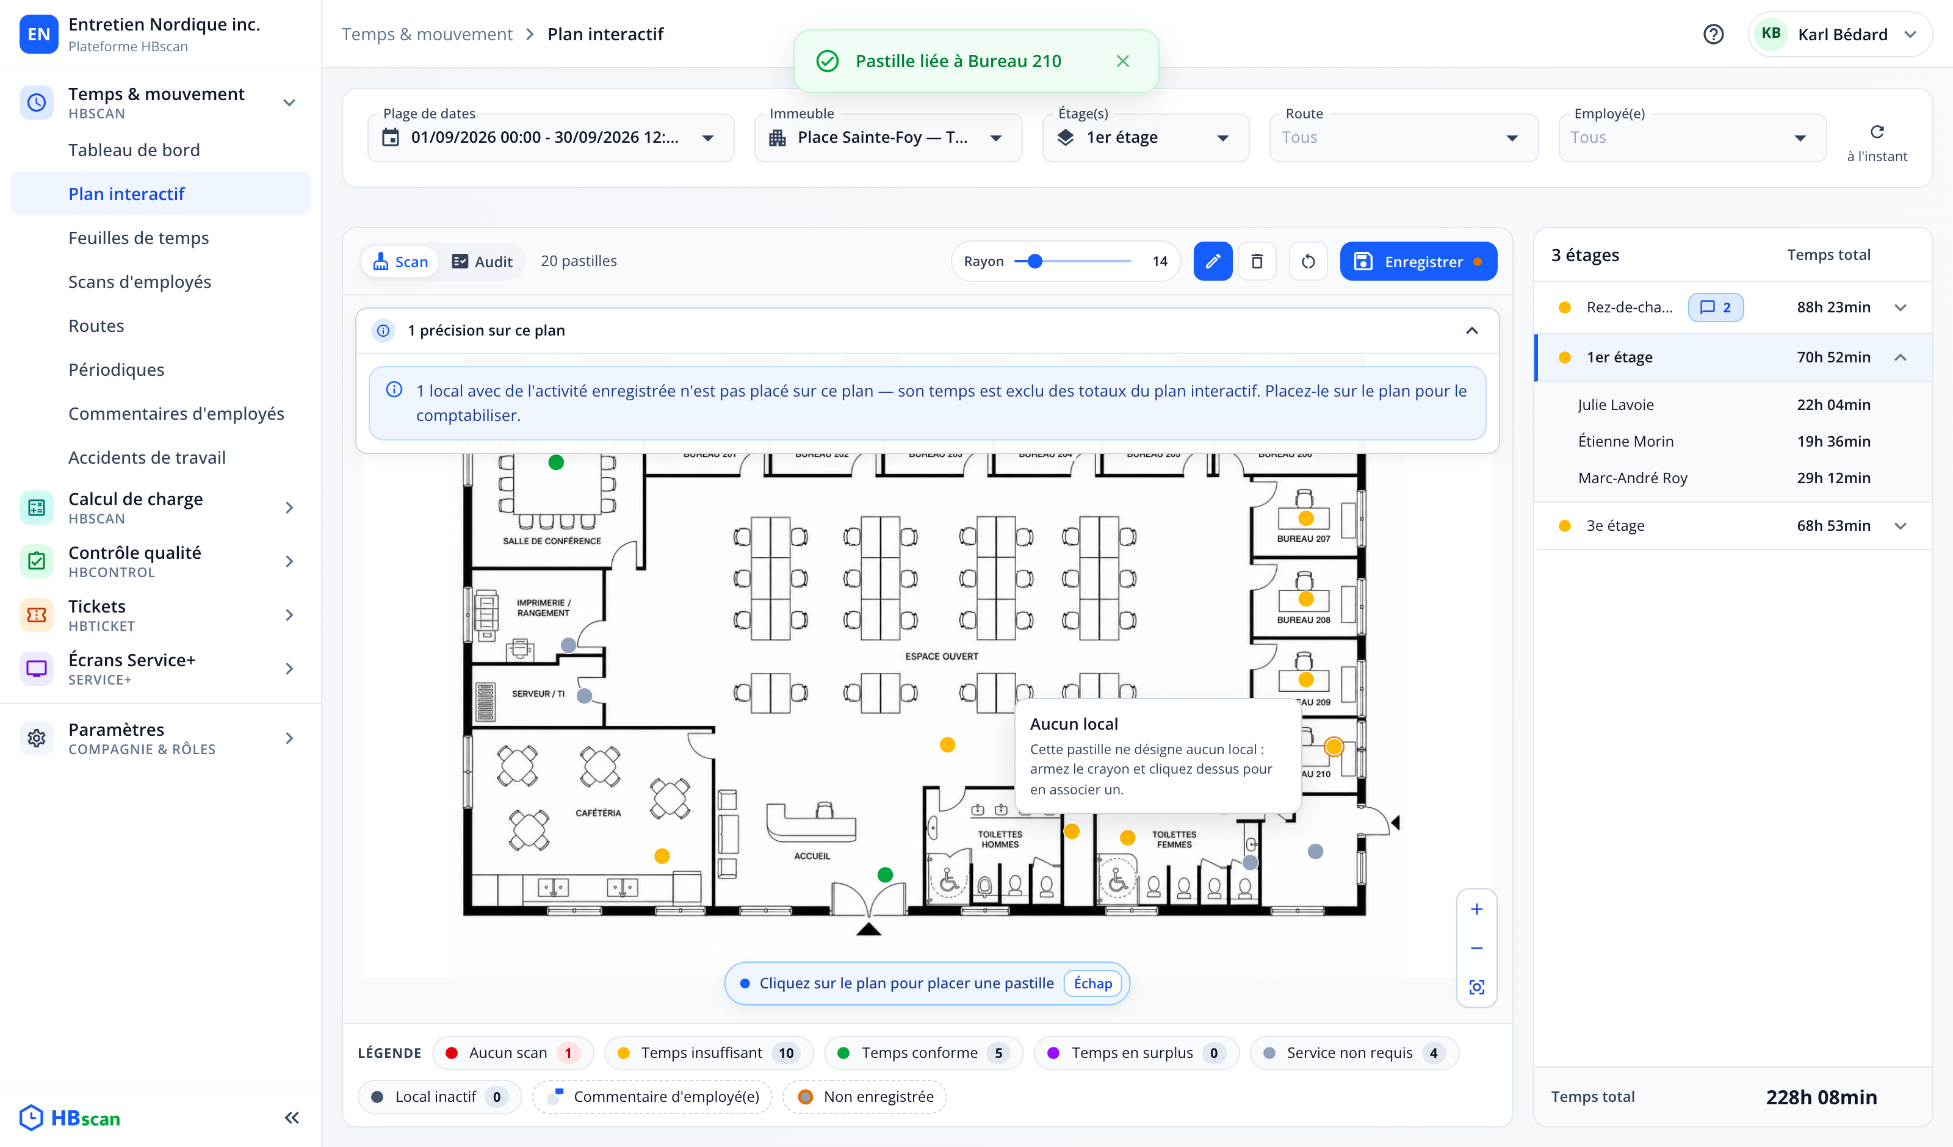
Task: Select the Scan tab
Action: point(401,261)
